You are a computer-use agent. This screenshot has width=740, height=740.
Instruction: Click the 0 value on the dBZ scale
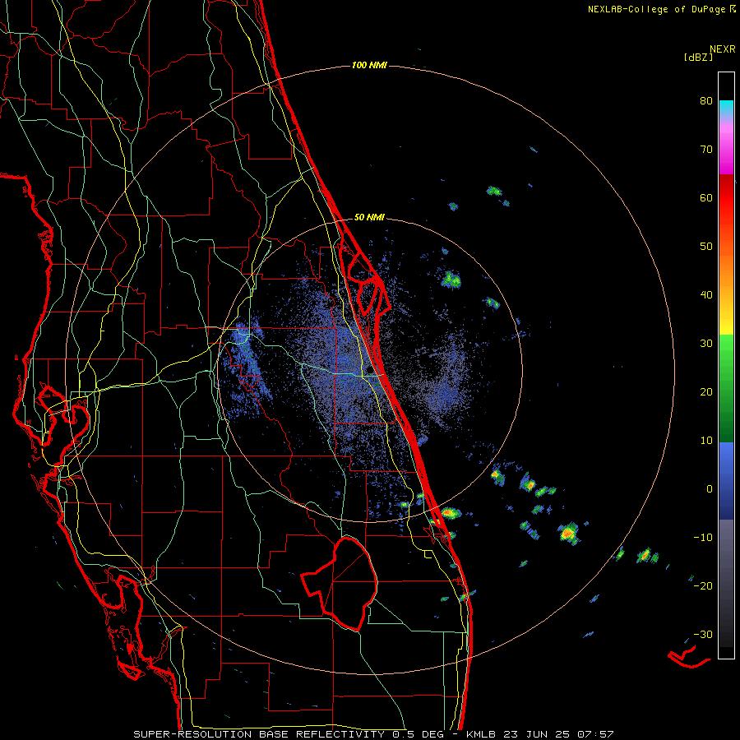pyautogui.click(x=710, y=489)
